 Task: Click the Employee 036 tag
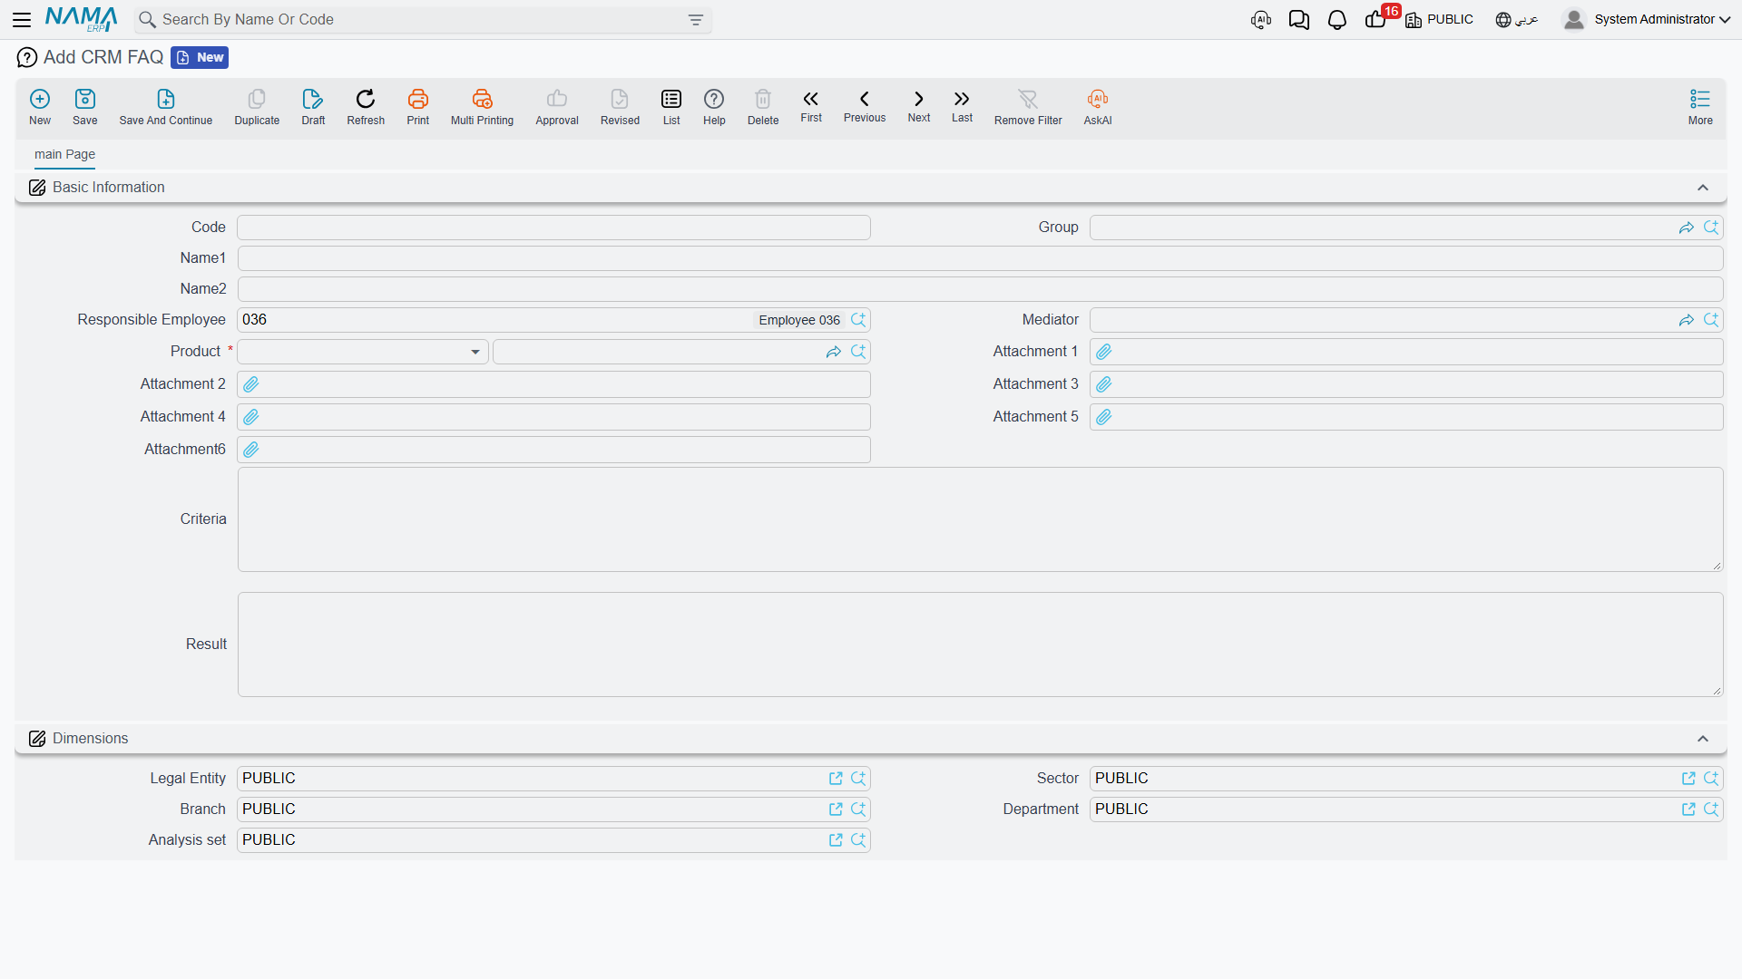799,320
